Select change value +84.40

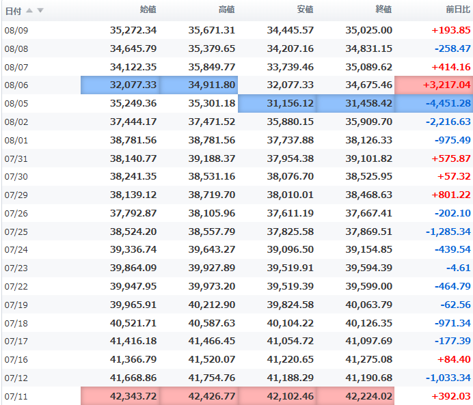coord(454,359)
